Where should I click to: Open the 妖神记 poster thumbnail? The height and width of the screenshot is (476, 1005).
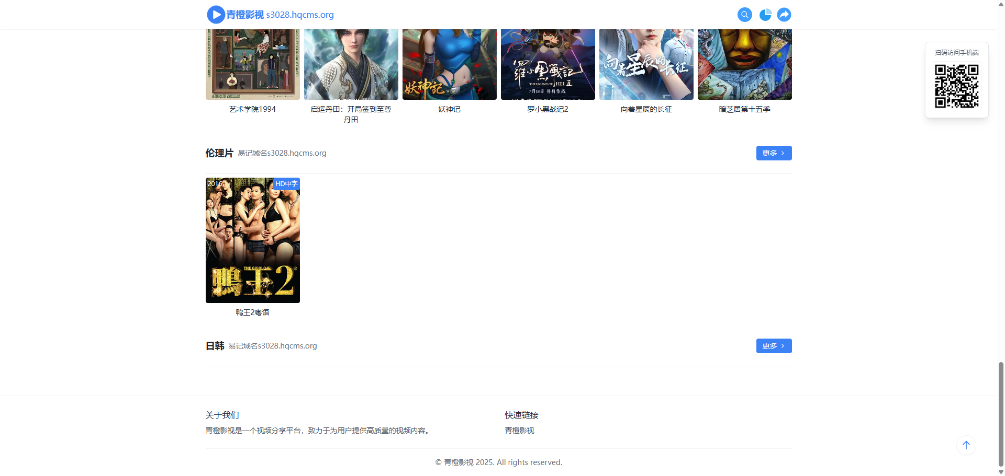pos(449,64)
